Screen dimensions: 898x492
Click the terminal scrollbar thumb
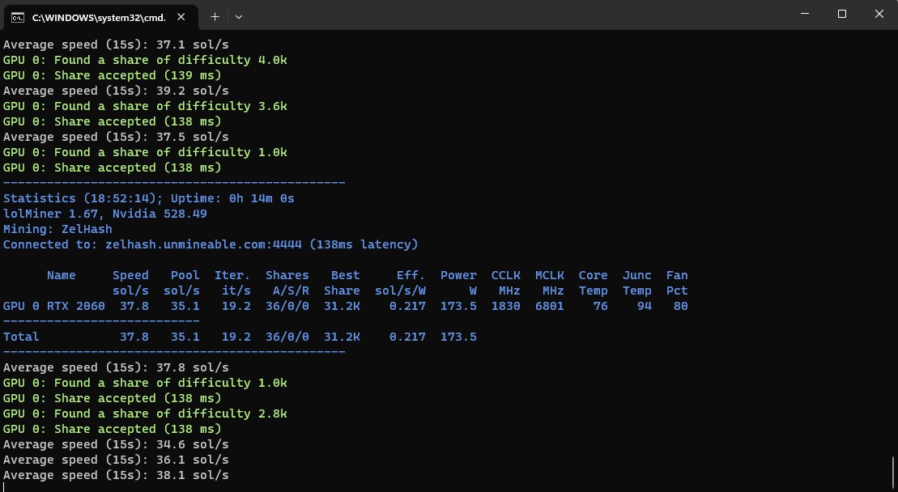(x=893, y=473)
